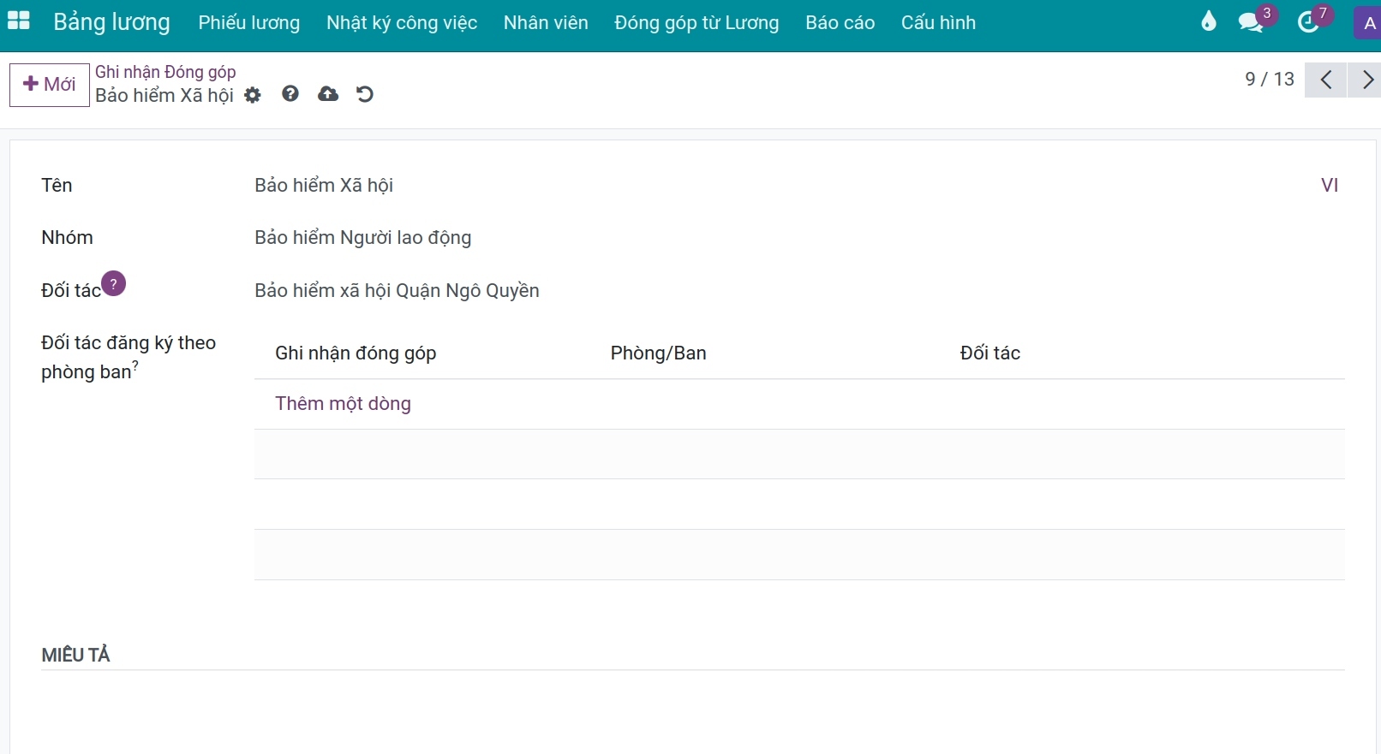Open Đóng góp từ Lương menu
Image resolution: width=1381 pixels, height=754 pixels.
(696, 22)
